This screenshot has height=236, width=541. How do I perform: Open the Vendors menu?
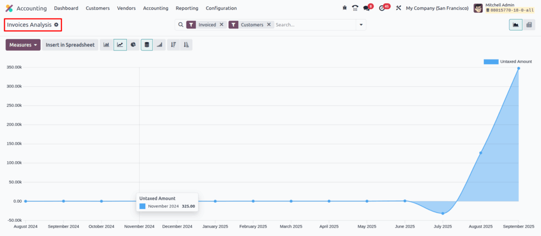pyautogui.click(x=126, y=8)
